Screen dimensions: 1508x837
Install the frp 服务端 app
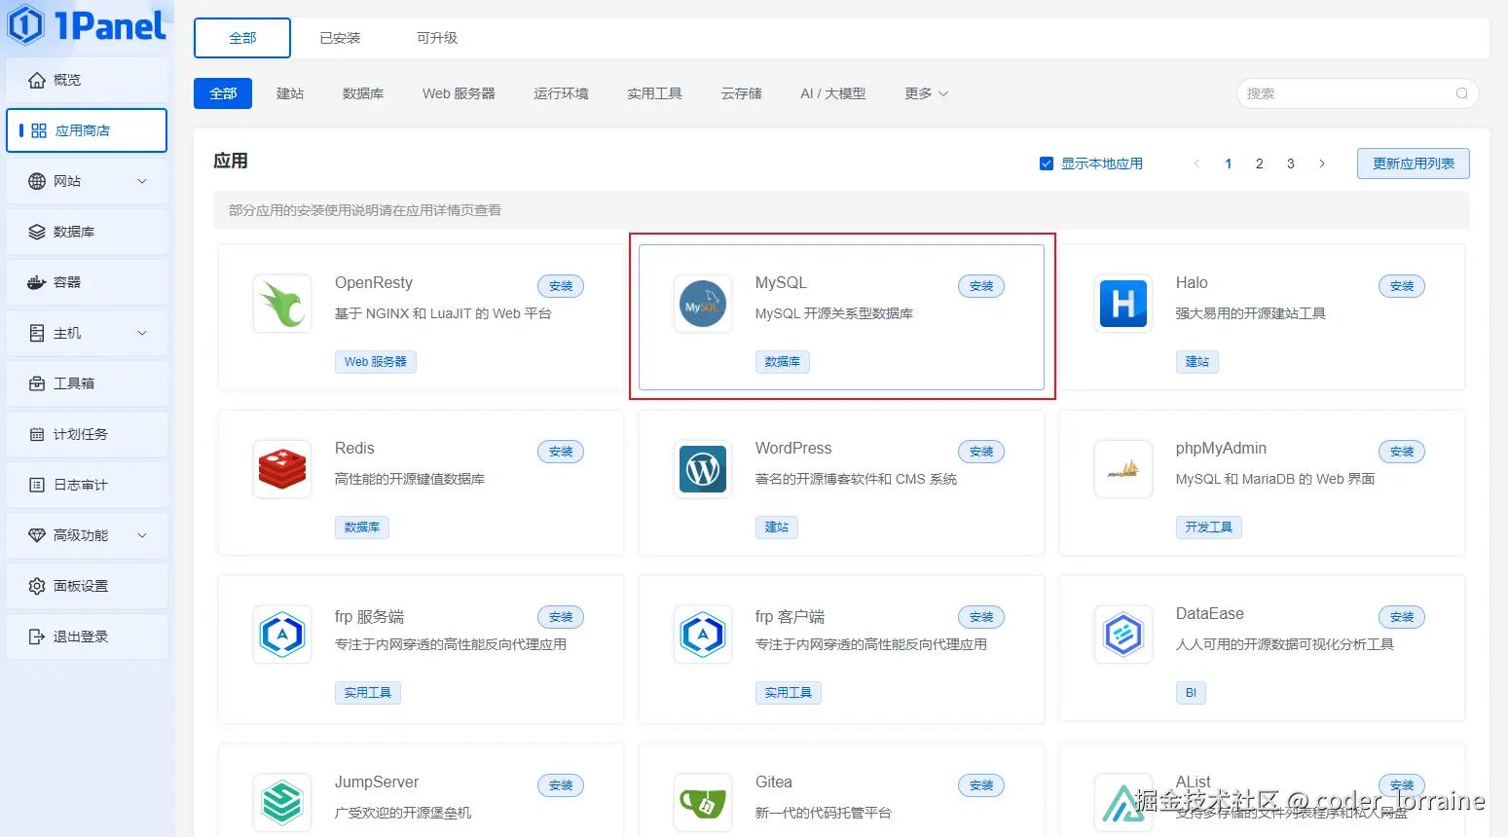point(561,617)
